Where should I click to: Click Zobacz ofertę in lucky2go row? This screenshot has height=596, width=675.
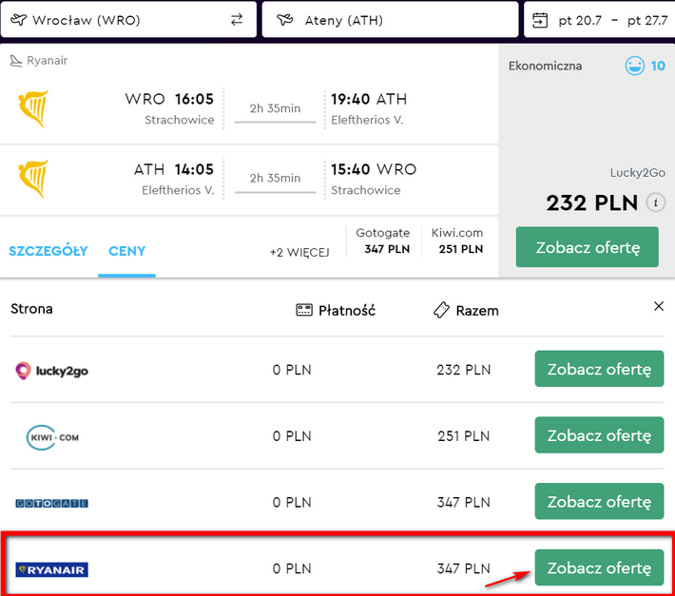[x=599, y=369]
